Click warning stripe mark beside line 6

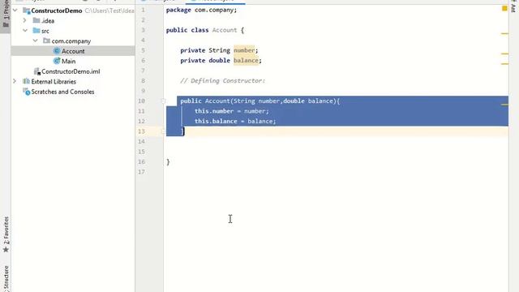[504, 63]
